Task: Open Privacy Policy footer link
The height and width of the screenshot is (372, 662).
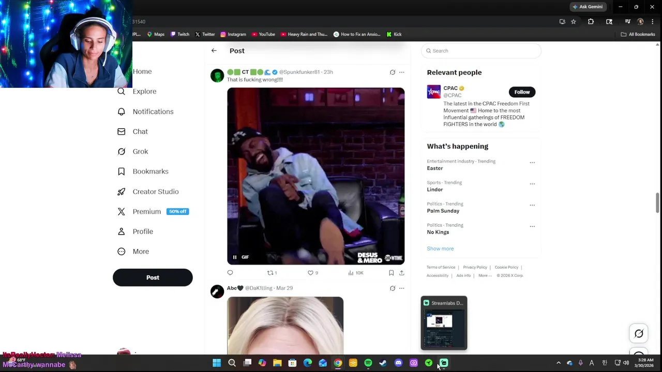Action: coord(475,267)
